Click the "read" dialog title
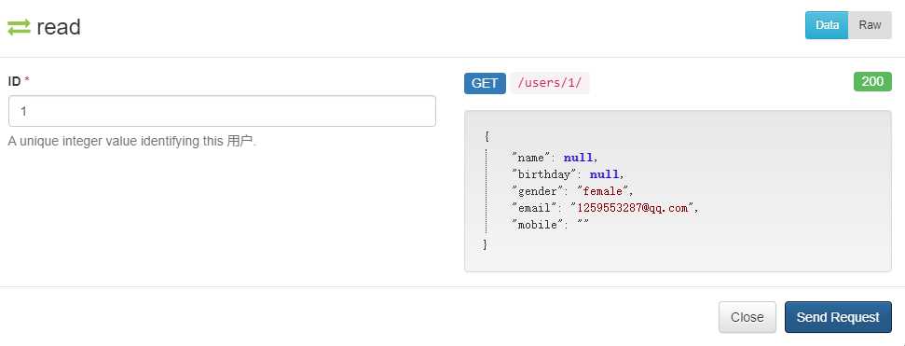 click(59, 27)
